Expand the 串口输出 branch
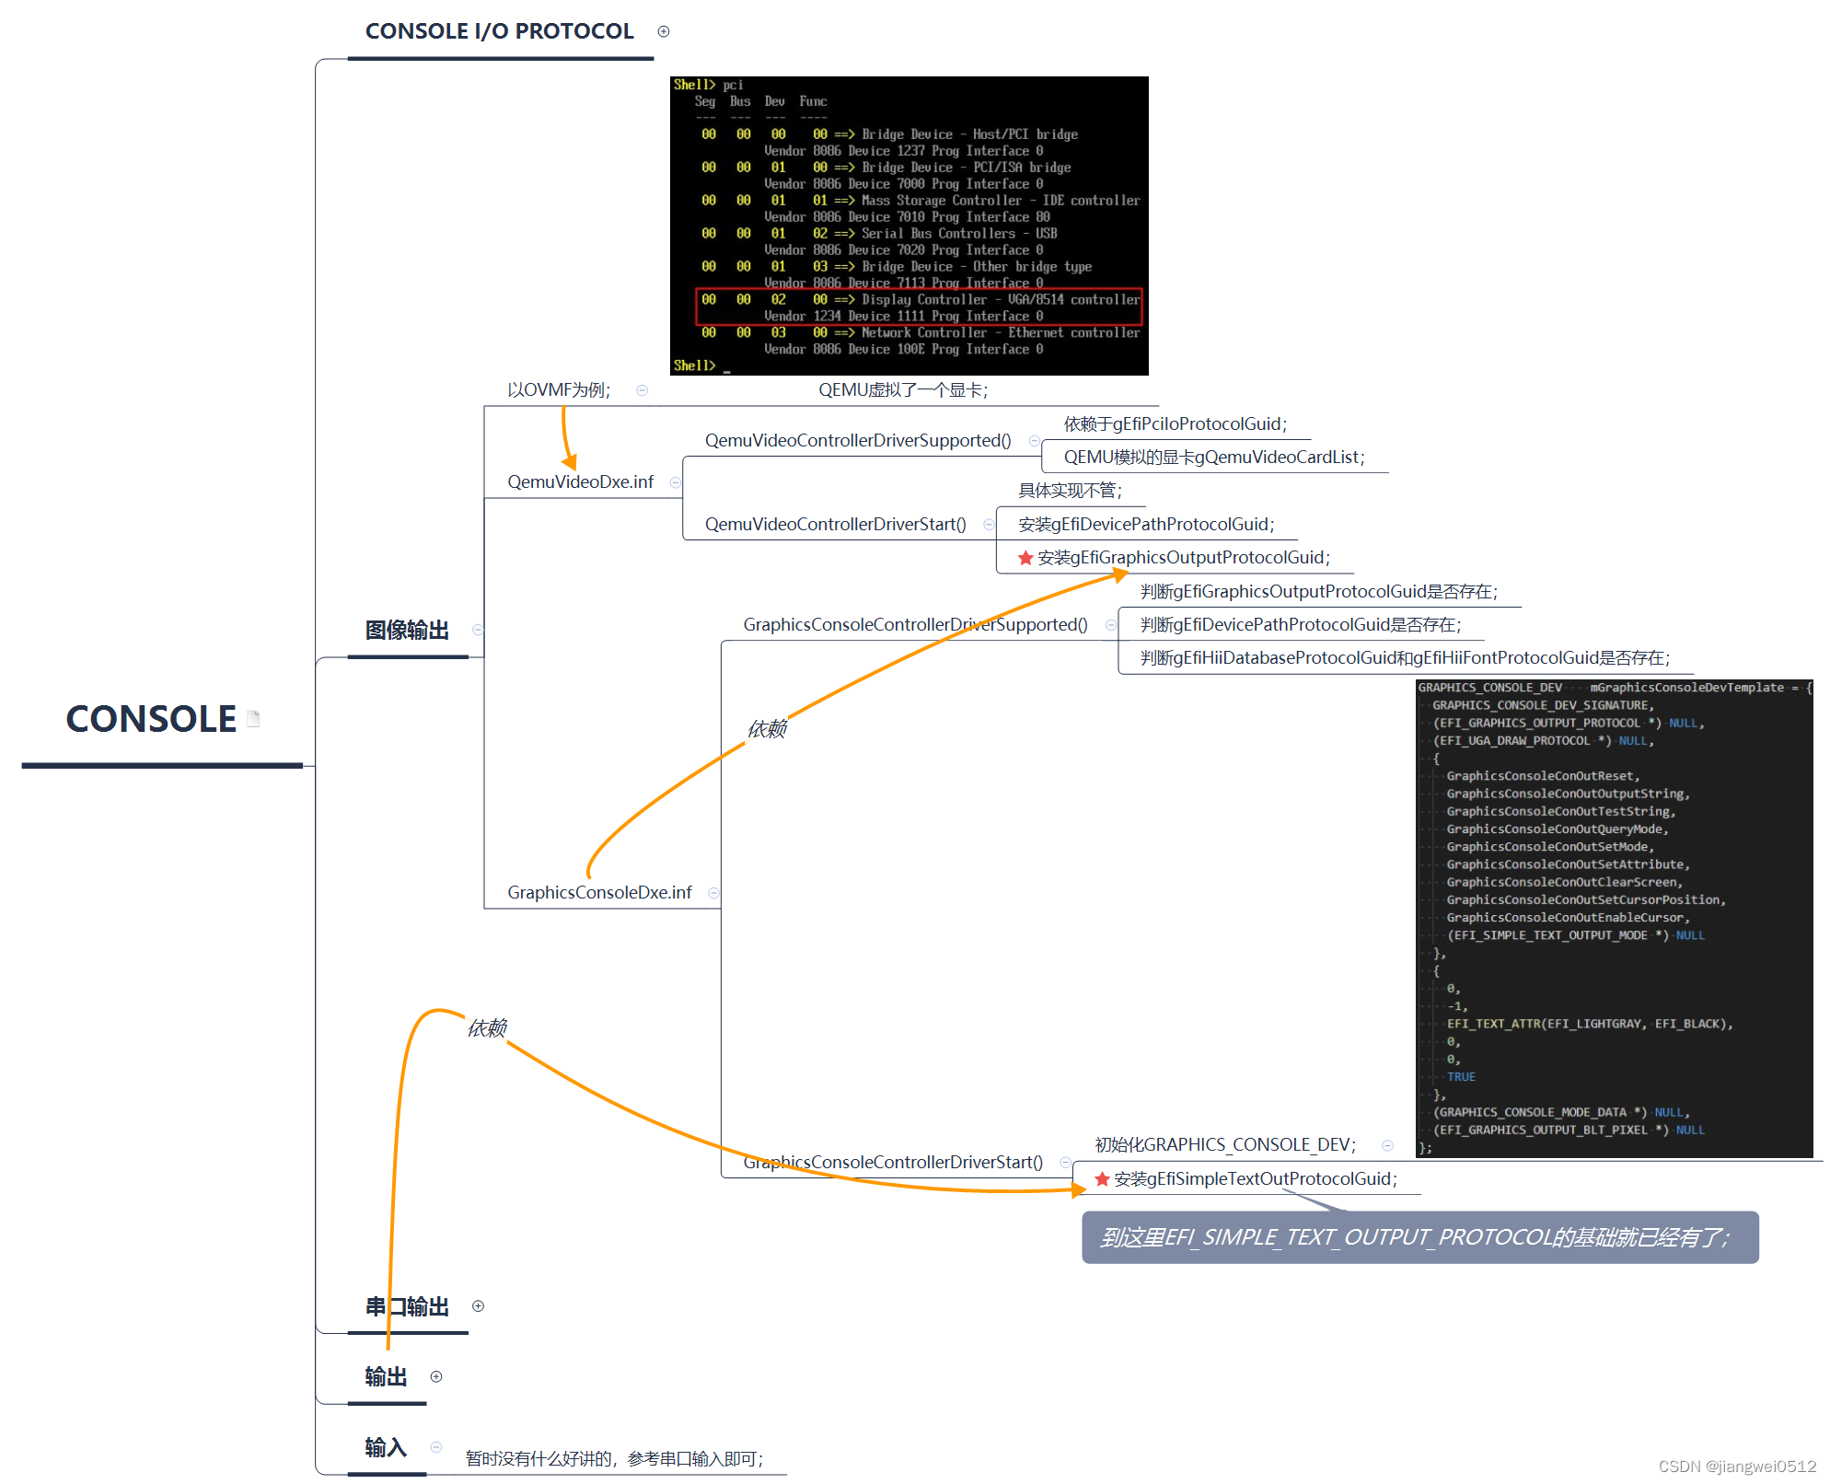The height and width of the screenshot is (1484, 1830). (478, 1306)
